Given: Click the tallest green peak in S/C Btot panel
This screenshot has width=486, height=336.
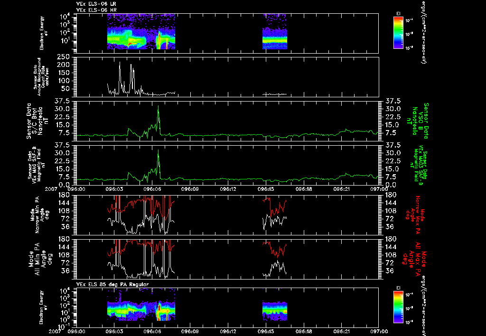Looking at the screenshot, I should tap(159, 106).
